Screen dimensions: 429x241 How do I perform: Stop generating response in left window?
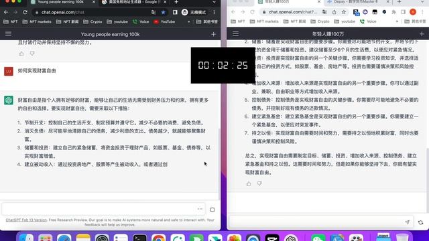212,210
